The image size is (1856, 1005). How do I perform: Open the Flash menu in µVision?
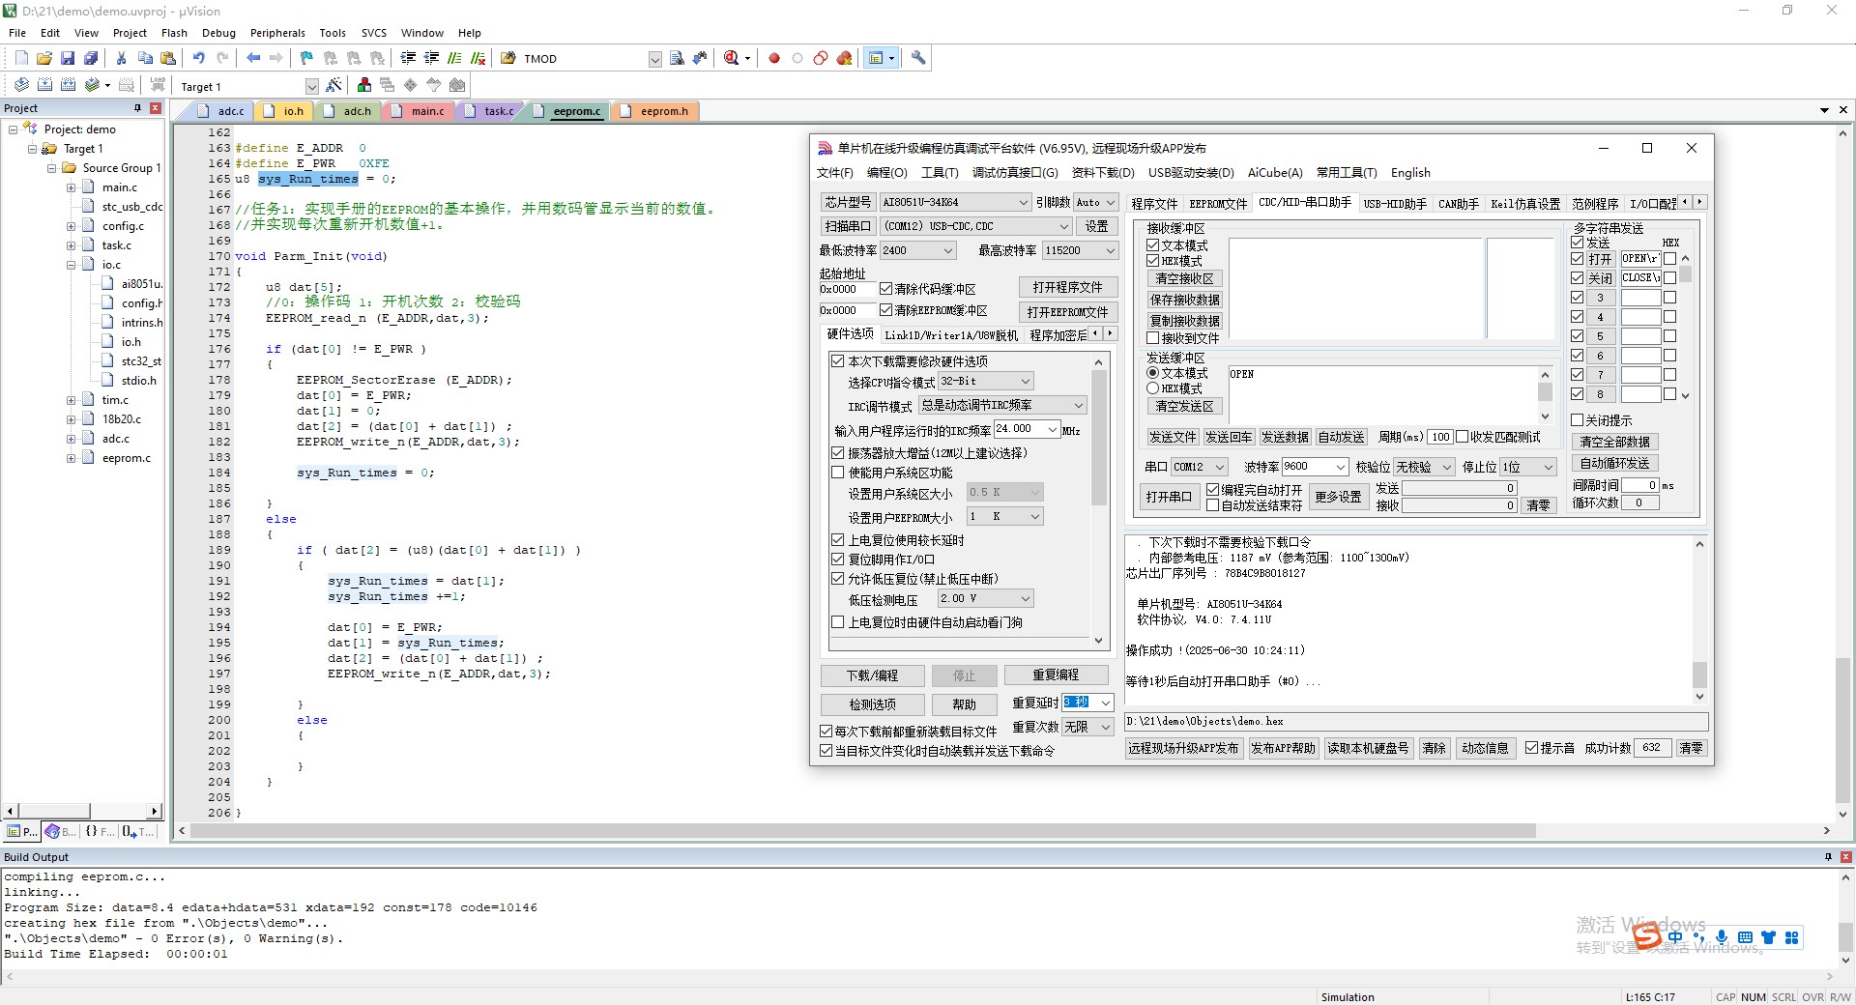[174, 33]
